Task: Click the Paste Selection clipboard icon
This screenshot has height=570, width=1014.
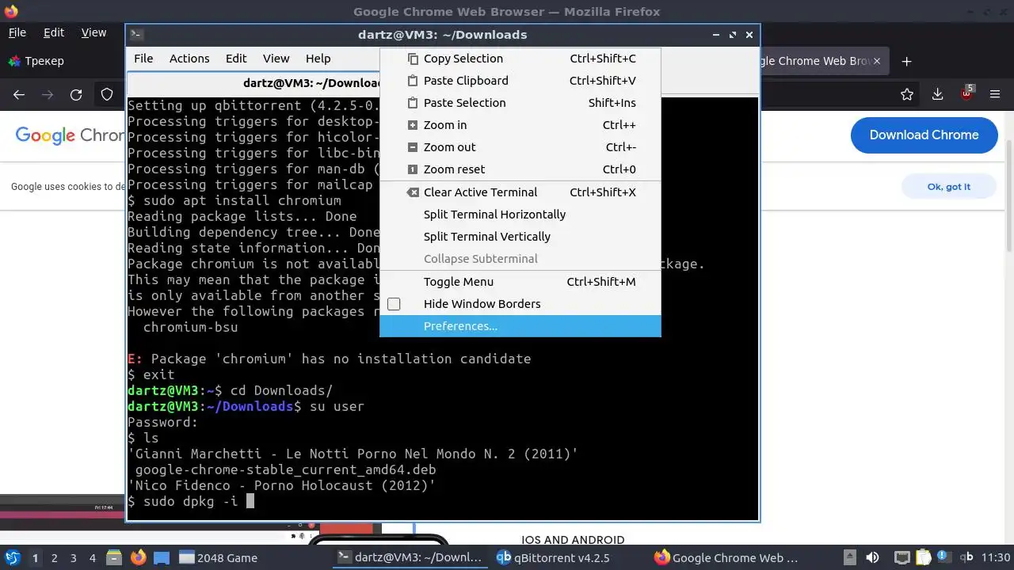Action: 412,103
